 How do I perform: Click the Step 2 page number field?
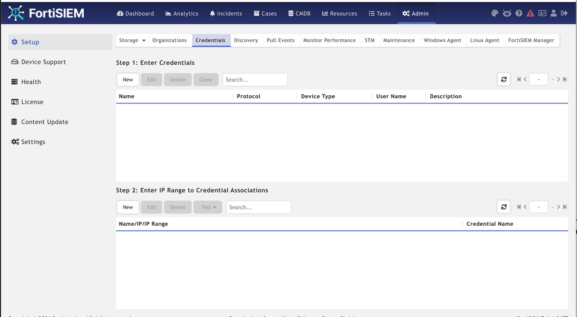(539, 207)
